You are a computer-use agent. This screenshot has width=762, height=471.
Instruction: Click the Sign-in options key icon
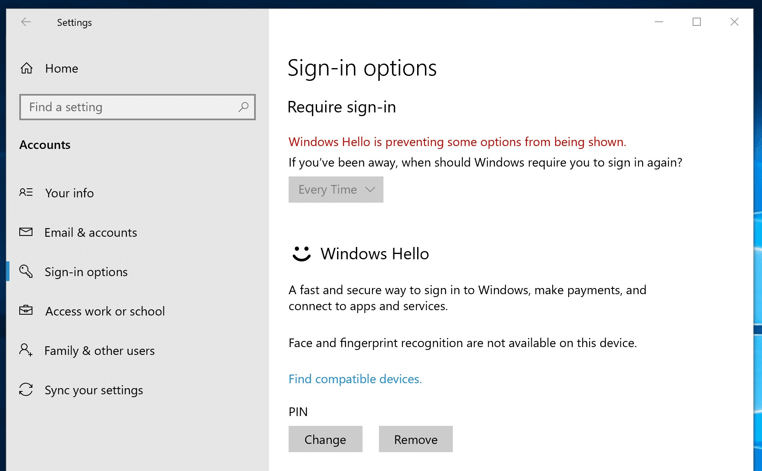pyautogui.click(x=25, y=271)
